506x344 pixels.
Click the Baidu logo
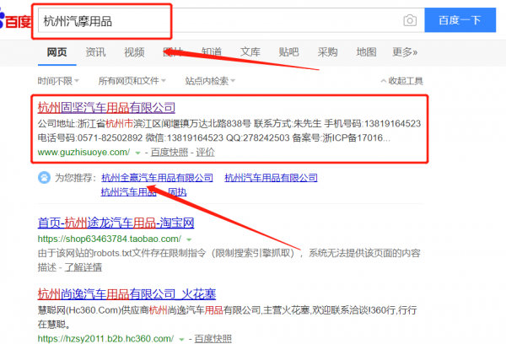tap(13, 20)
